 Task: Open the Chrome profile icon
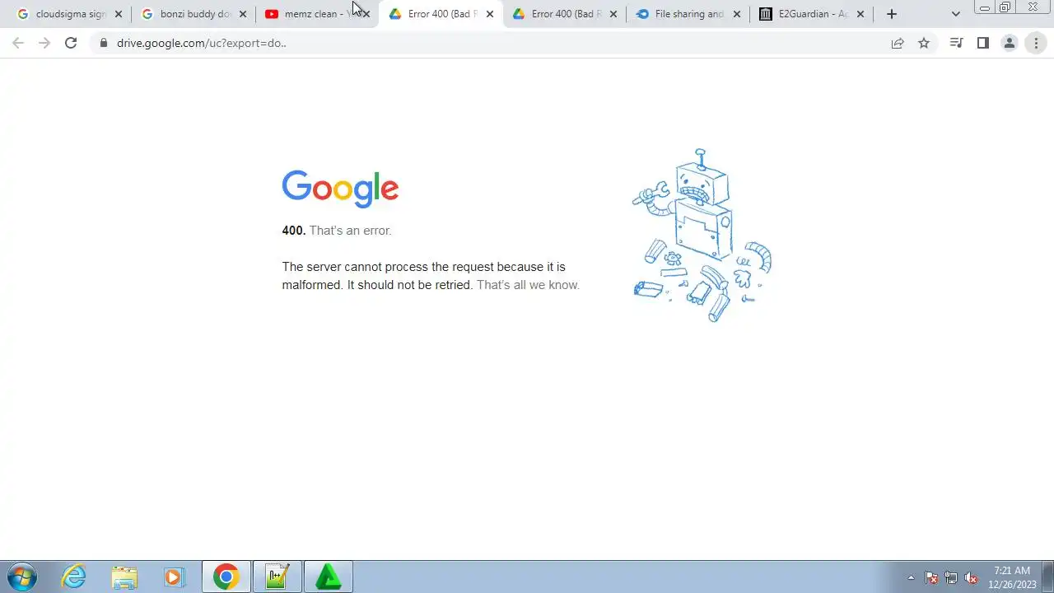tap(1009, 43)
